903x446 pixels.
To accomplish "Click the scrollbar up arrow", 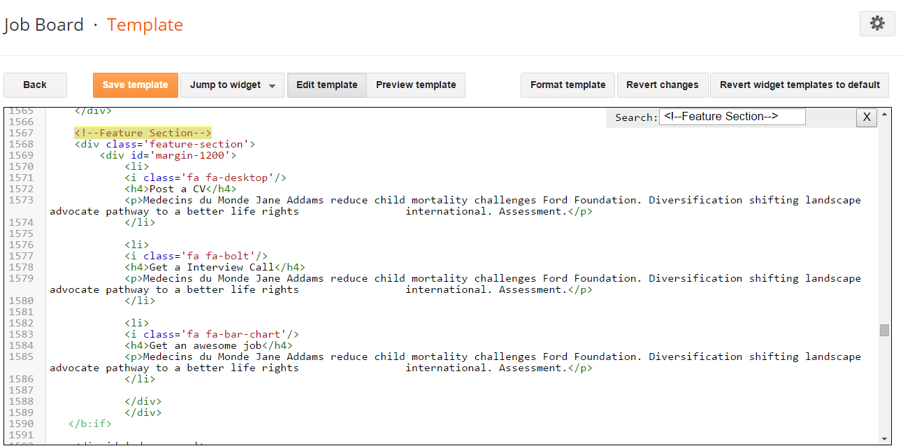I will (885, 114).
